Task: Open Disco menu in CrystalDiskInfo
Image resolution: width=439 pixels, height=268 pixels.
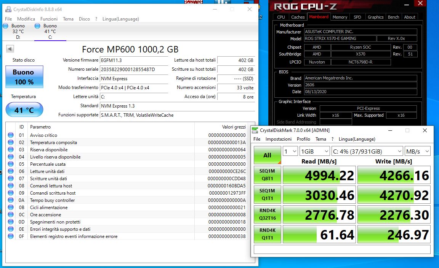Action: click(x=84, y=19)
